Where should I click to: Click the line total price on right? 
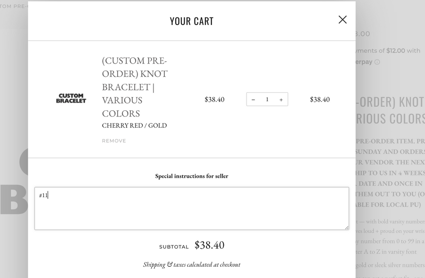(x=320, y=99)
